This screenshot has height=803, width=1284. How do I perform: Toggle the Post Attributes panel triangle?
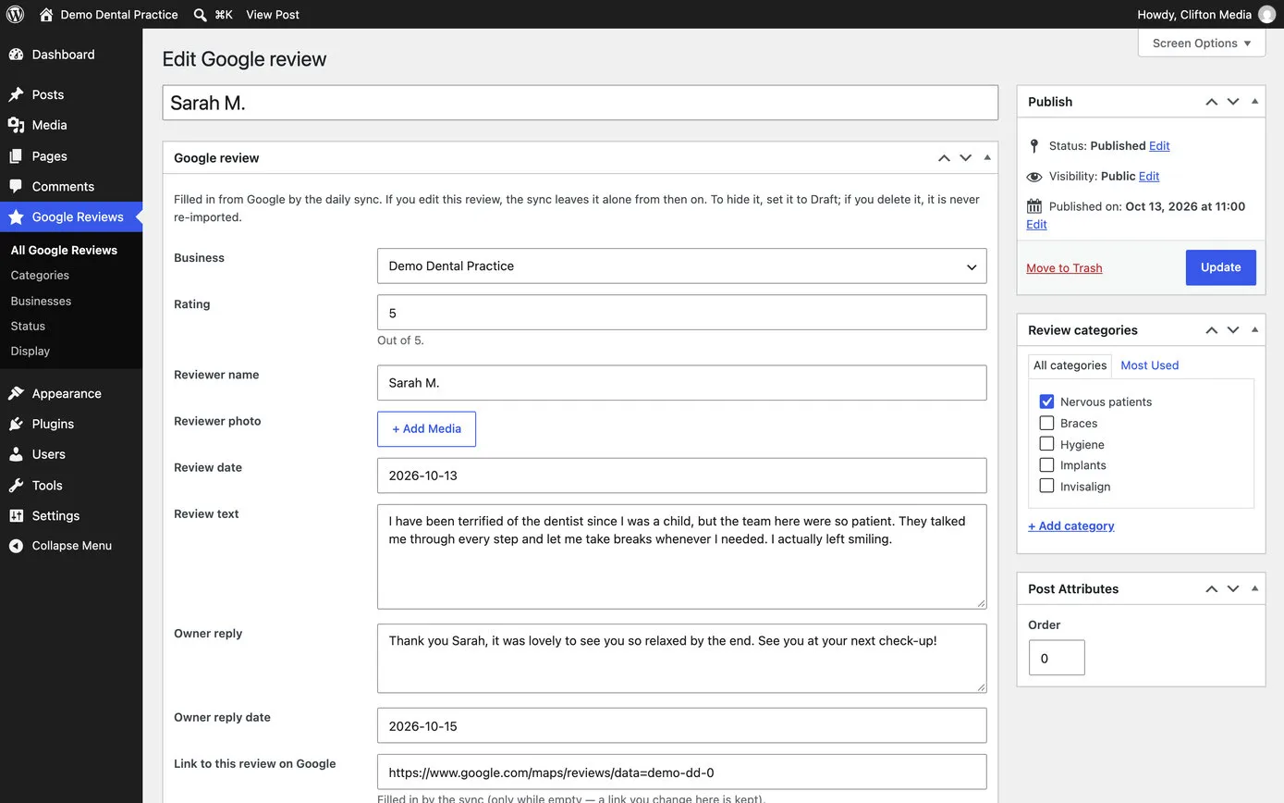1254,588
